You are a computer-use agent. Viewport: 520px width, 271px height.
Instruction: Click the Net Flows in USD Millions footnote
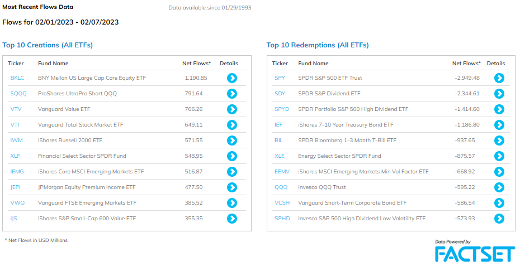tap(36, 240)
